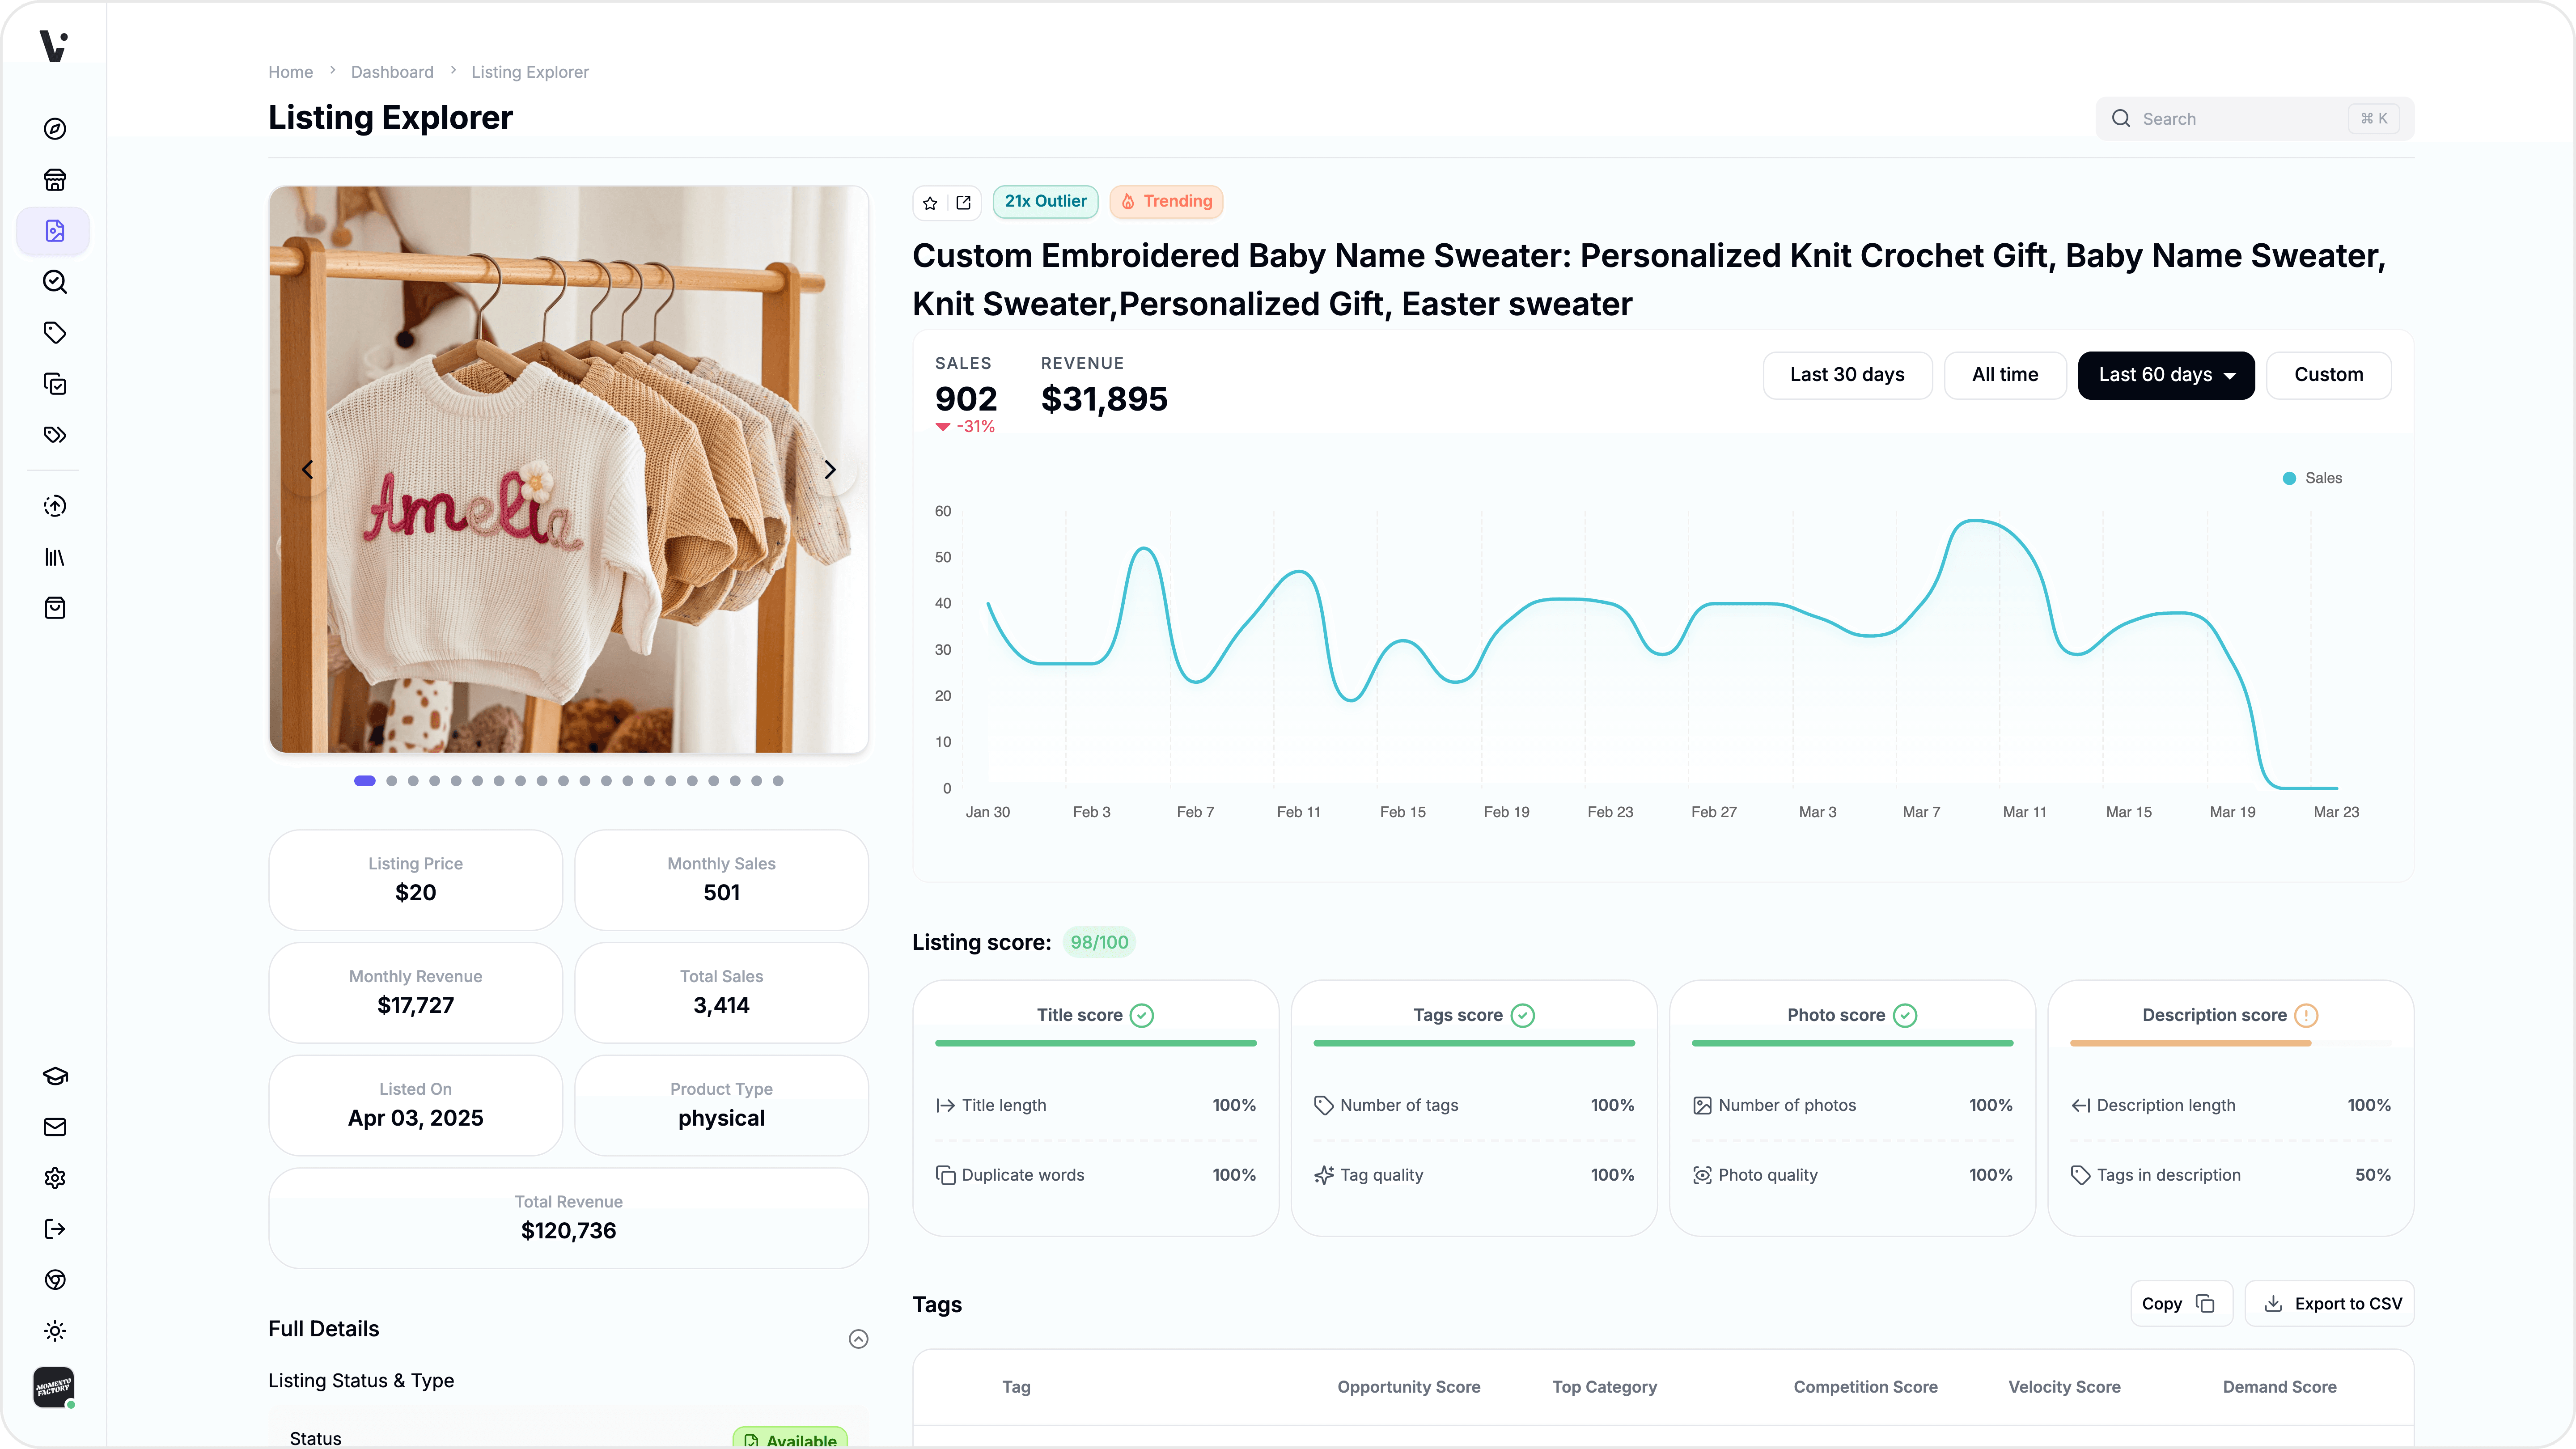Viewport: 2576px width, 1449px height.
Task: Favorite the listing with the star icon
Action: click(x=930, y=203)
